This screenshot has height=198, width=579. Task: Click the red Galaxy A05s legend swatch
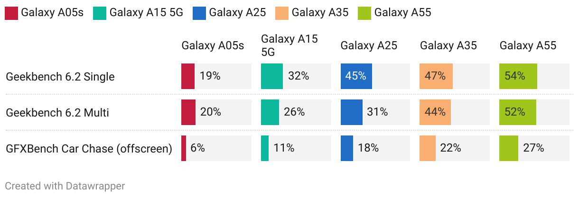(11, 13)
